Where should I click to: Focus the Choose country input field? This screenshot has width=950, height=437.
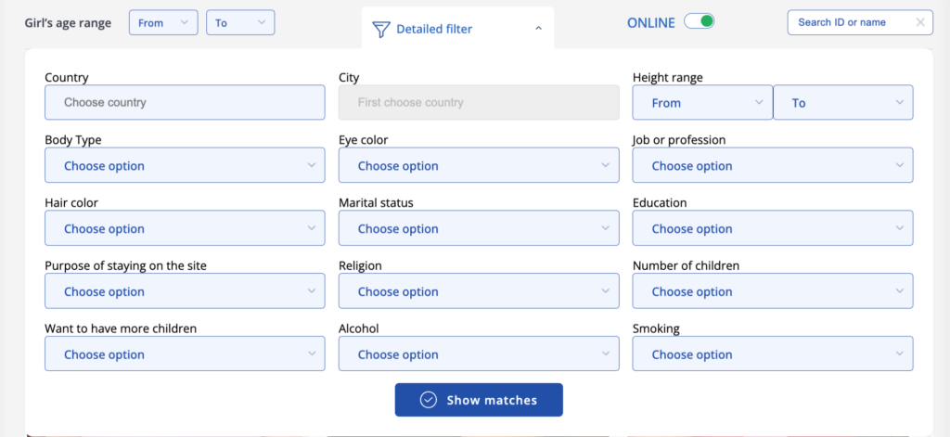(185, 103)
